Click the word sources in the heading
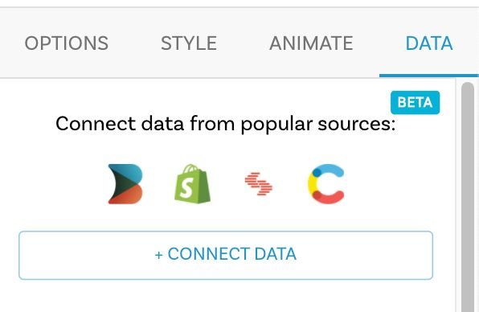Image resolution: width=479 pixels, height=312 pixels. click(x=357, y=124)
